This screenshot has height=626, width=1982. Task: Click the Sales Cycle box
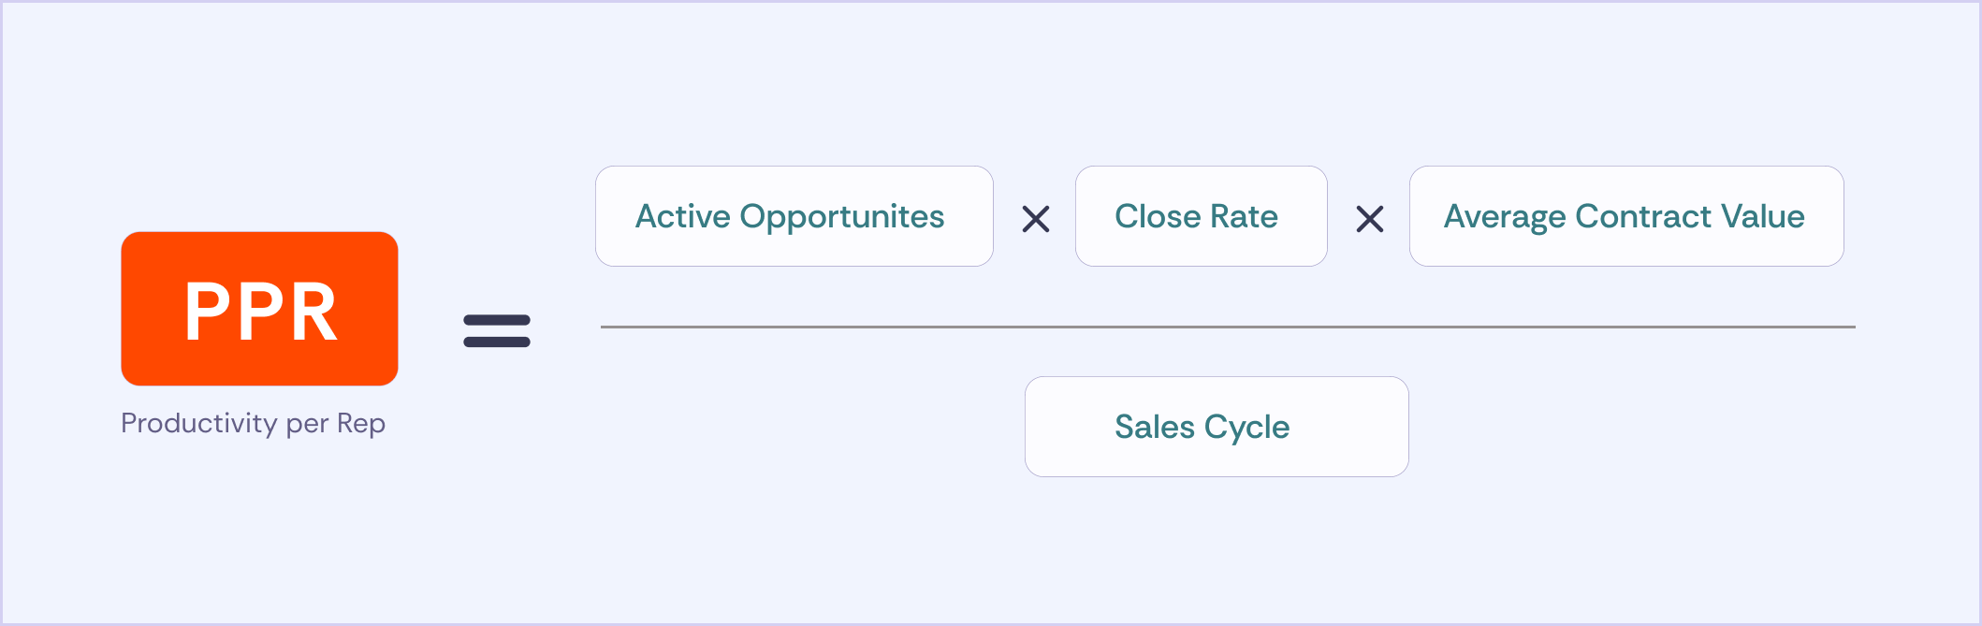tap(1217, 427)
